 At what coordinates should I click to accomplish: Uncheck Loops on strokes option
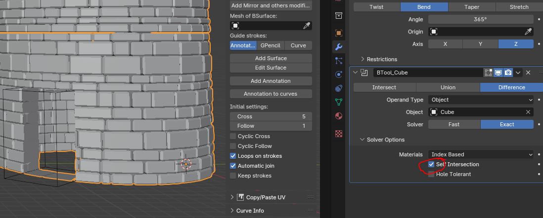[x=233, y=156]
